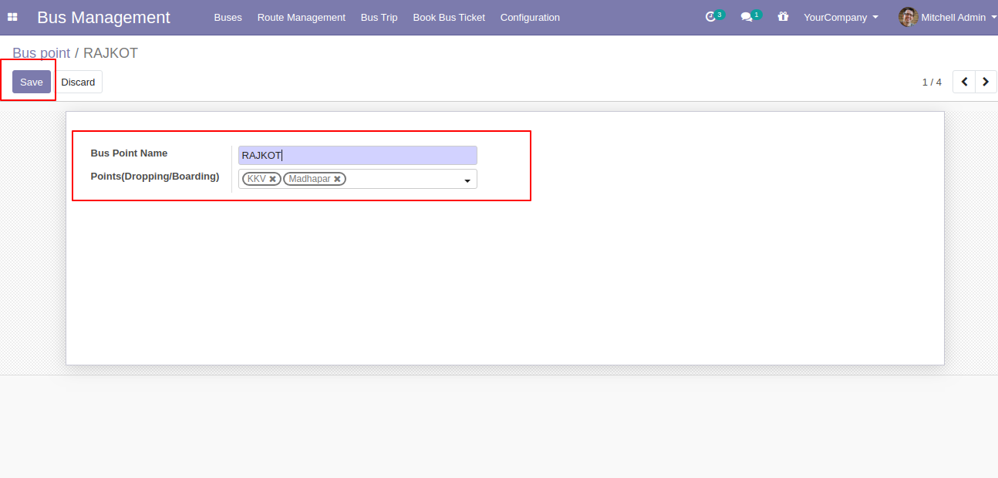The image size is (998, 478).
Task: Go back to Bus point breadcrumb
Action: pyautogui.click(x=41, y=53)
